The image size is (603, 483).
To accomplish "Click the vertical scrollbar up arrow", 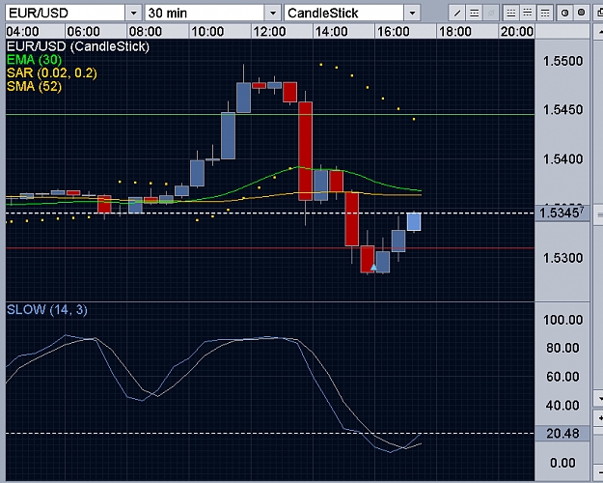I will coord(598,32).
